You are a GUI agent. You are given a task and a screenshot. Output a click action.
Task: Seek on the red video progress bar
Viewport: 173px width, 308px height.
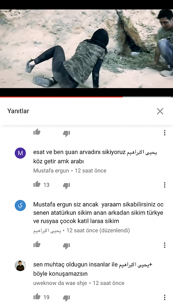pos(87,97)
